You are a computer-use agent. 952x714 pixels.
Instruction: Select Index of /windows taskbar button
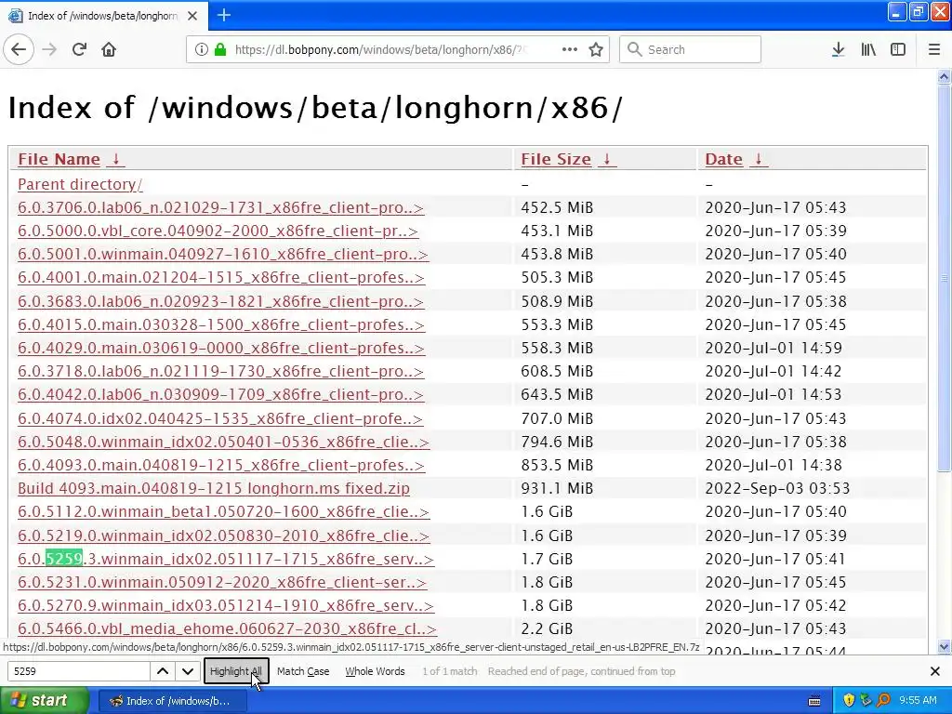click(x=172, y=701)
